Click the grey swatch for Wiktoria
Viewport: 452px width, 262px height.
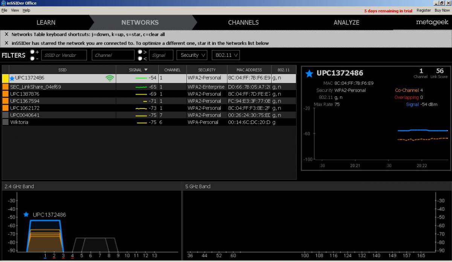coord(5,122)
